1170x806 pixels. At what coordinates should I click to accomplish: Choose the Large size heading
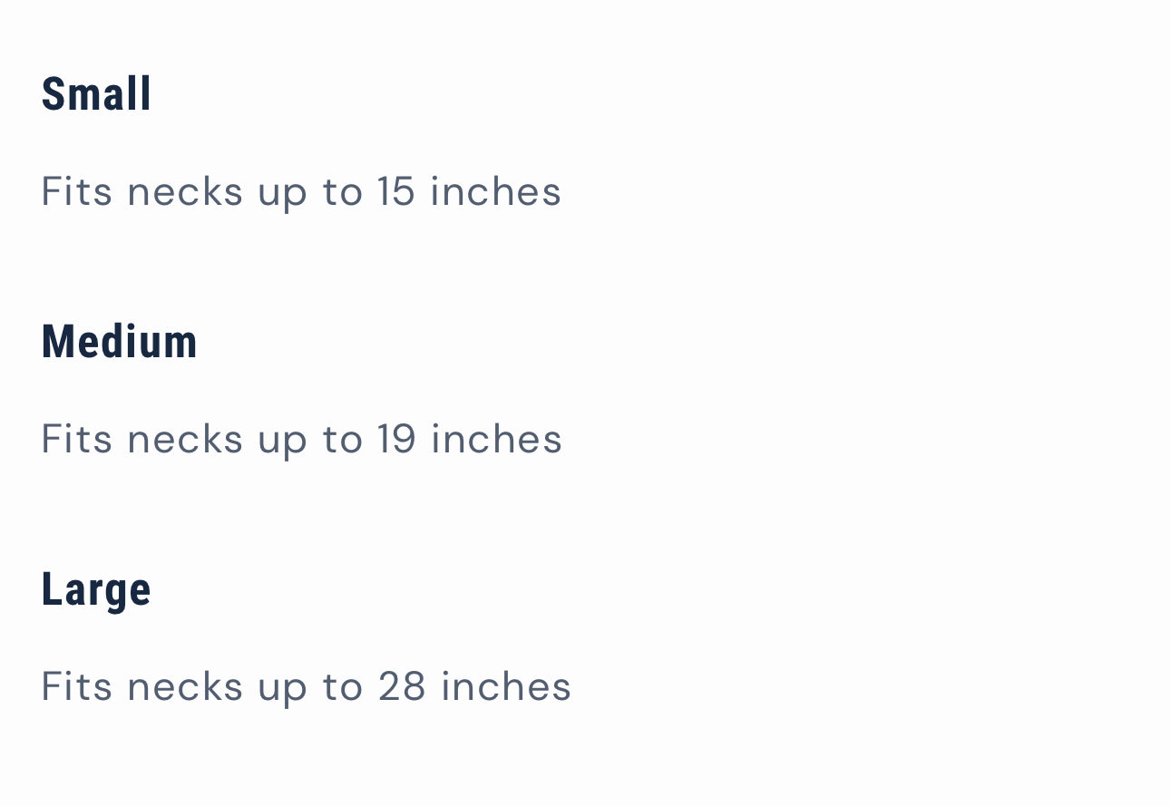(96, 589)
